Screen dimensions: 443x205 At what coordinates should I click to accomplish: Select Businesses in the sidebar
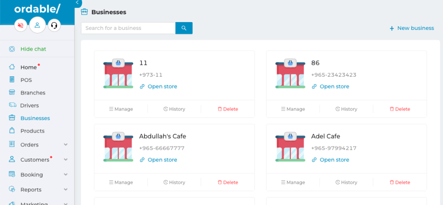pos(35,118)
